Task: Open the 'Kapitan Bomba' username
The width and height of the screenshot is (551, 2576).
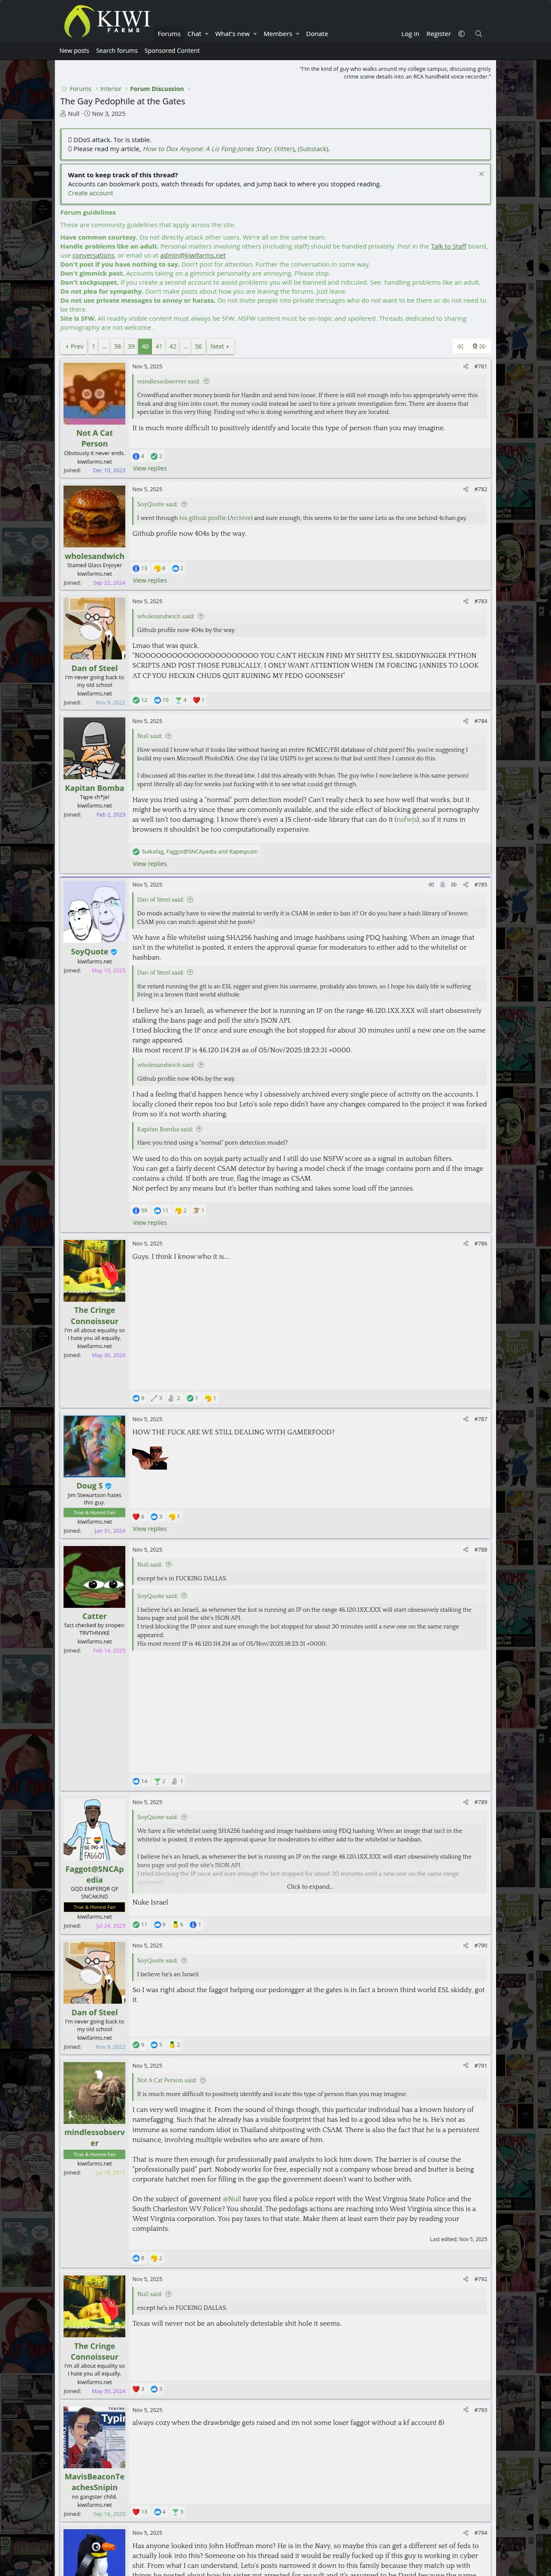Action: (94, 788)
